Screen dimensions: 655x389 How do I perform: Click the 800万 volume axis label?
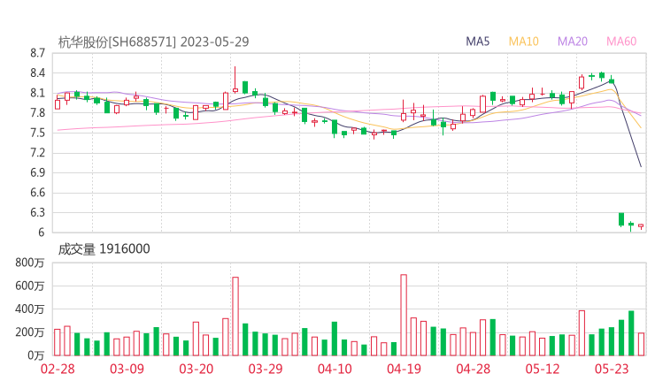pyautogui.click(x=30, y=263)
